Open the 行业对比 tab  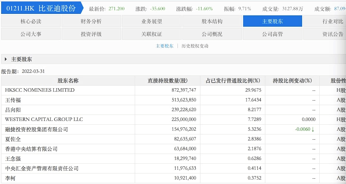click(x=326, y=21)
